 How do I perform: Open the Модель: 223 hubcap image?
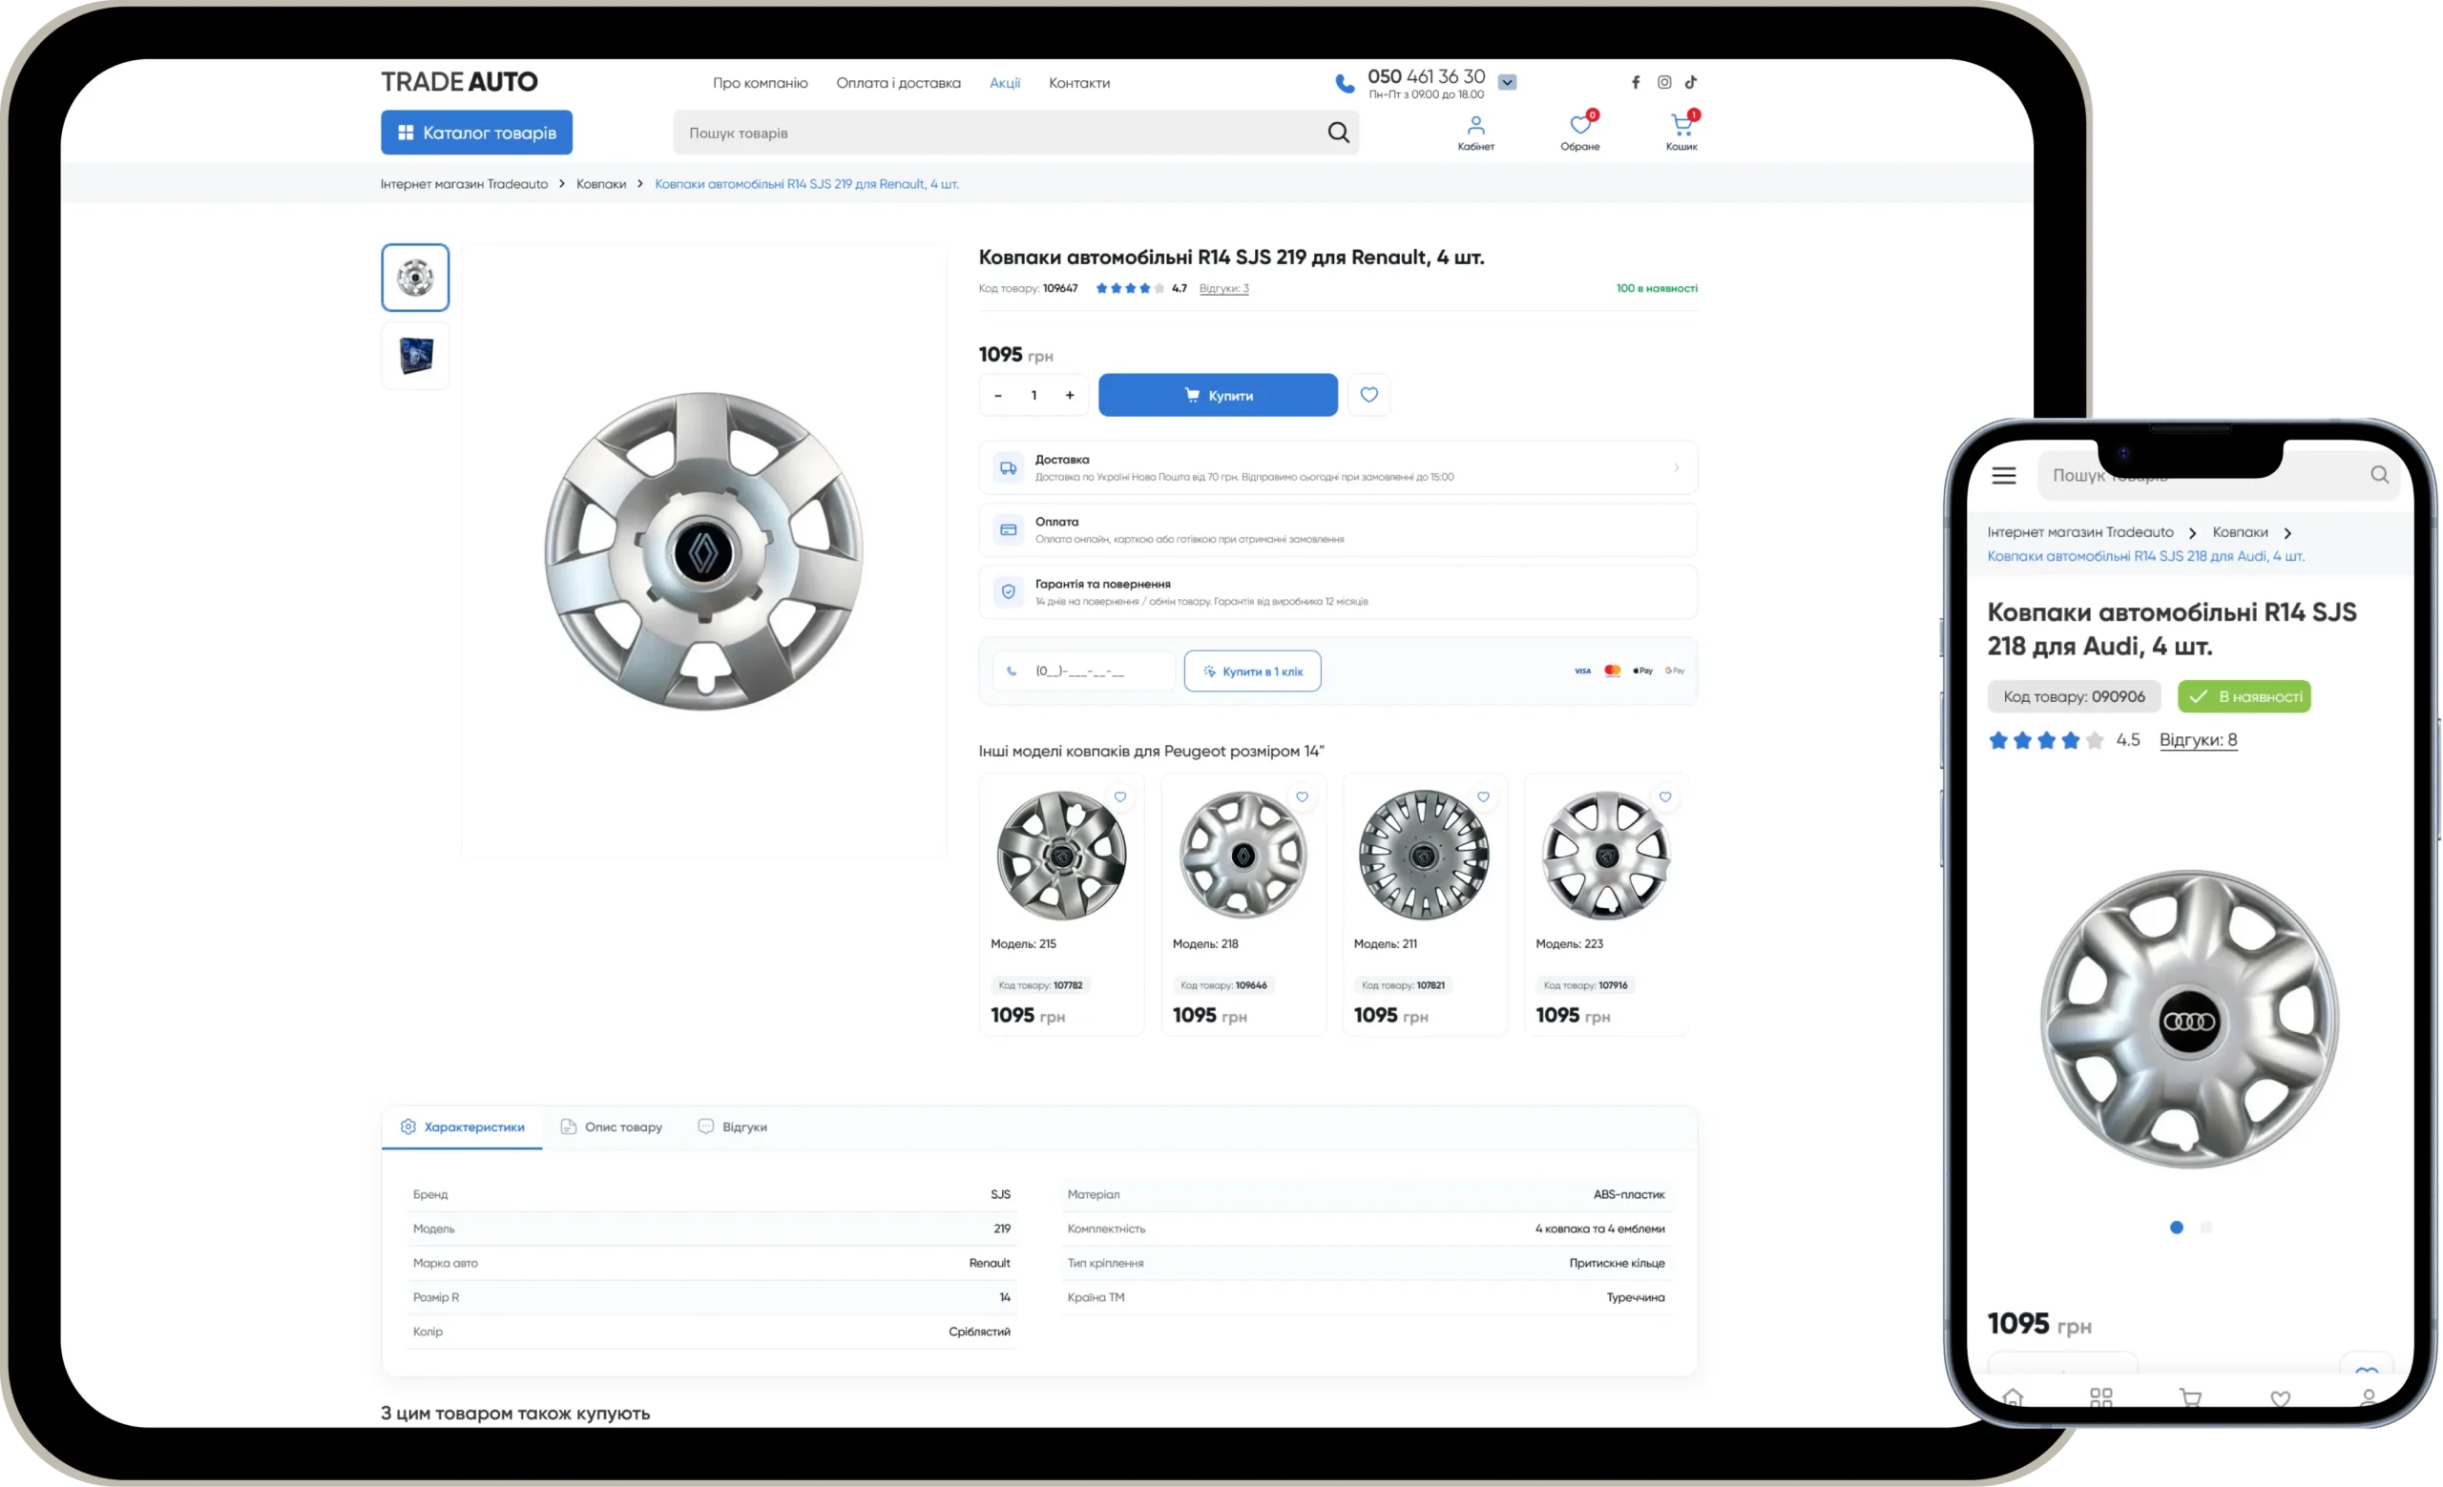pos(1606,855)
